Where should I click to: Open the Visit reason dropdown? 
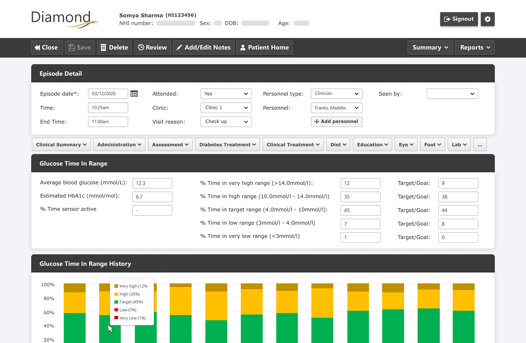pyautogui.click(x=226, y=122)
